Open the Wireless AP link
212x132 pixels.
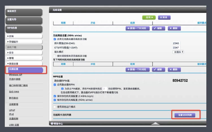point(16,75)
